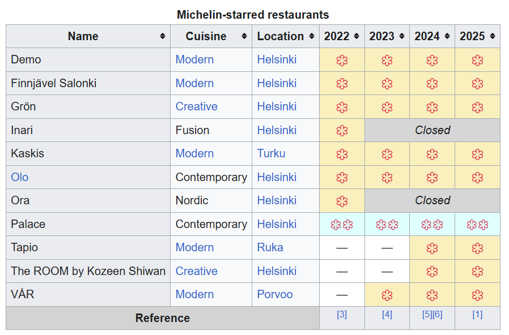Click Palace's two-star icon for 2025
Viewport: 509px width, 335px height.
(477, 225)
